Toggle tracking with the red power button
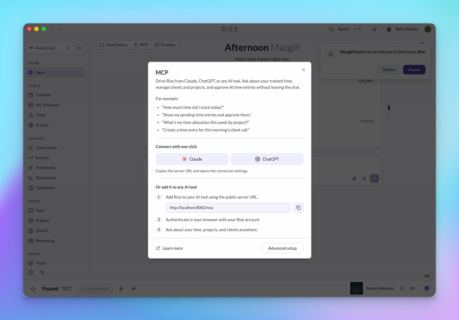 click(33, 289)
